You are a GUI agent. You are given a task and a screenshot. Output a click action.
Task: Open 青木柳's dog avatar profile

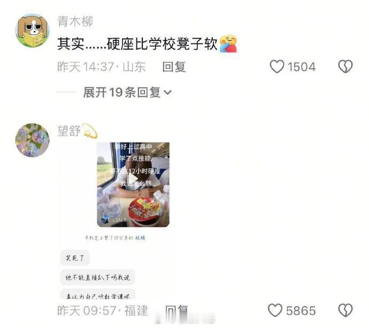pyautogui.click(x=32, y=30)
